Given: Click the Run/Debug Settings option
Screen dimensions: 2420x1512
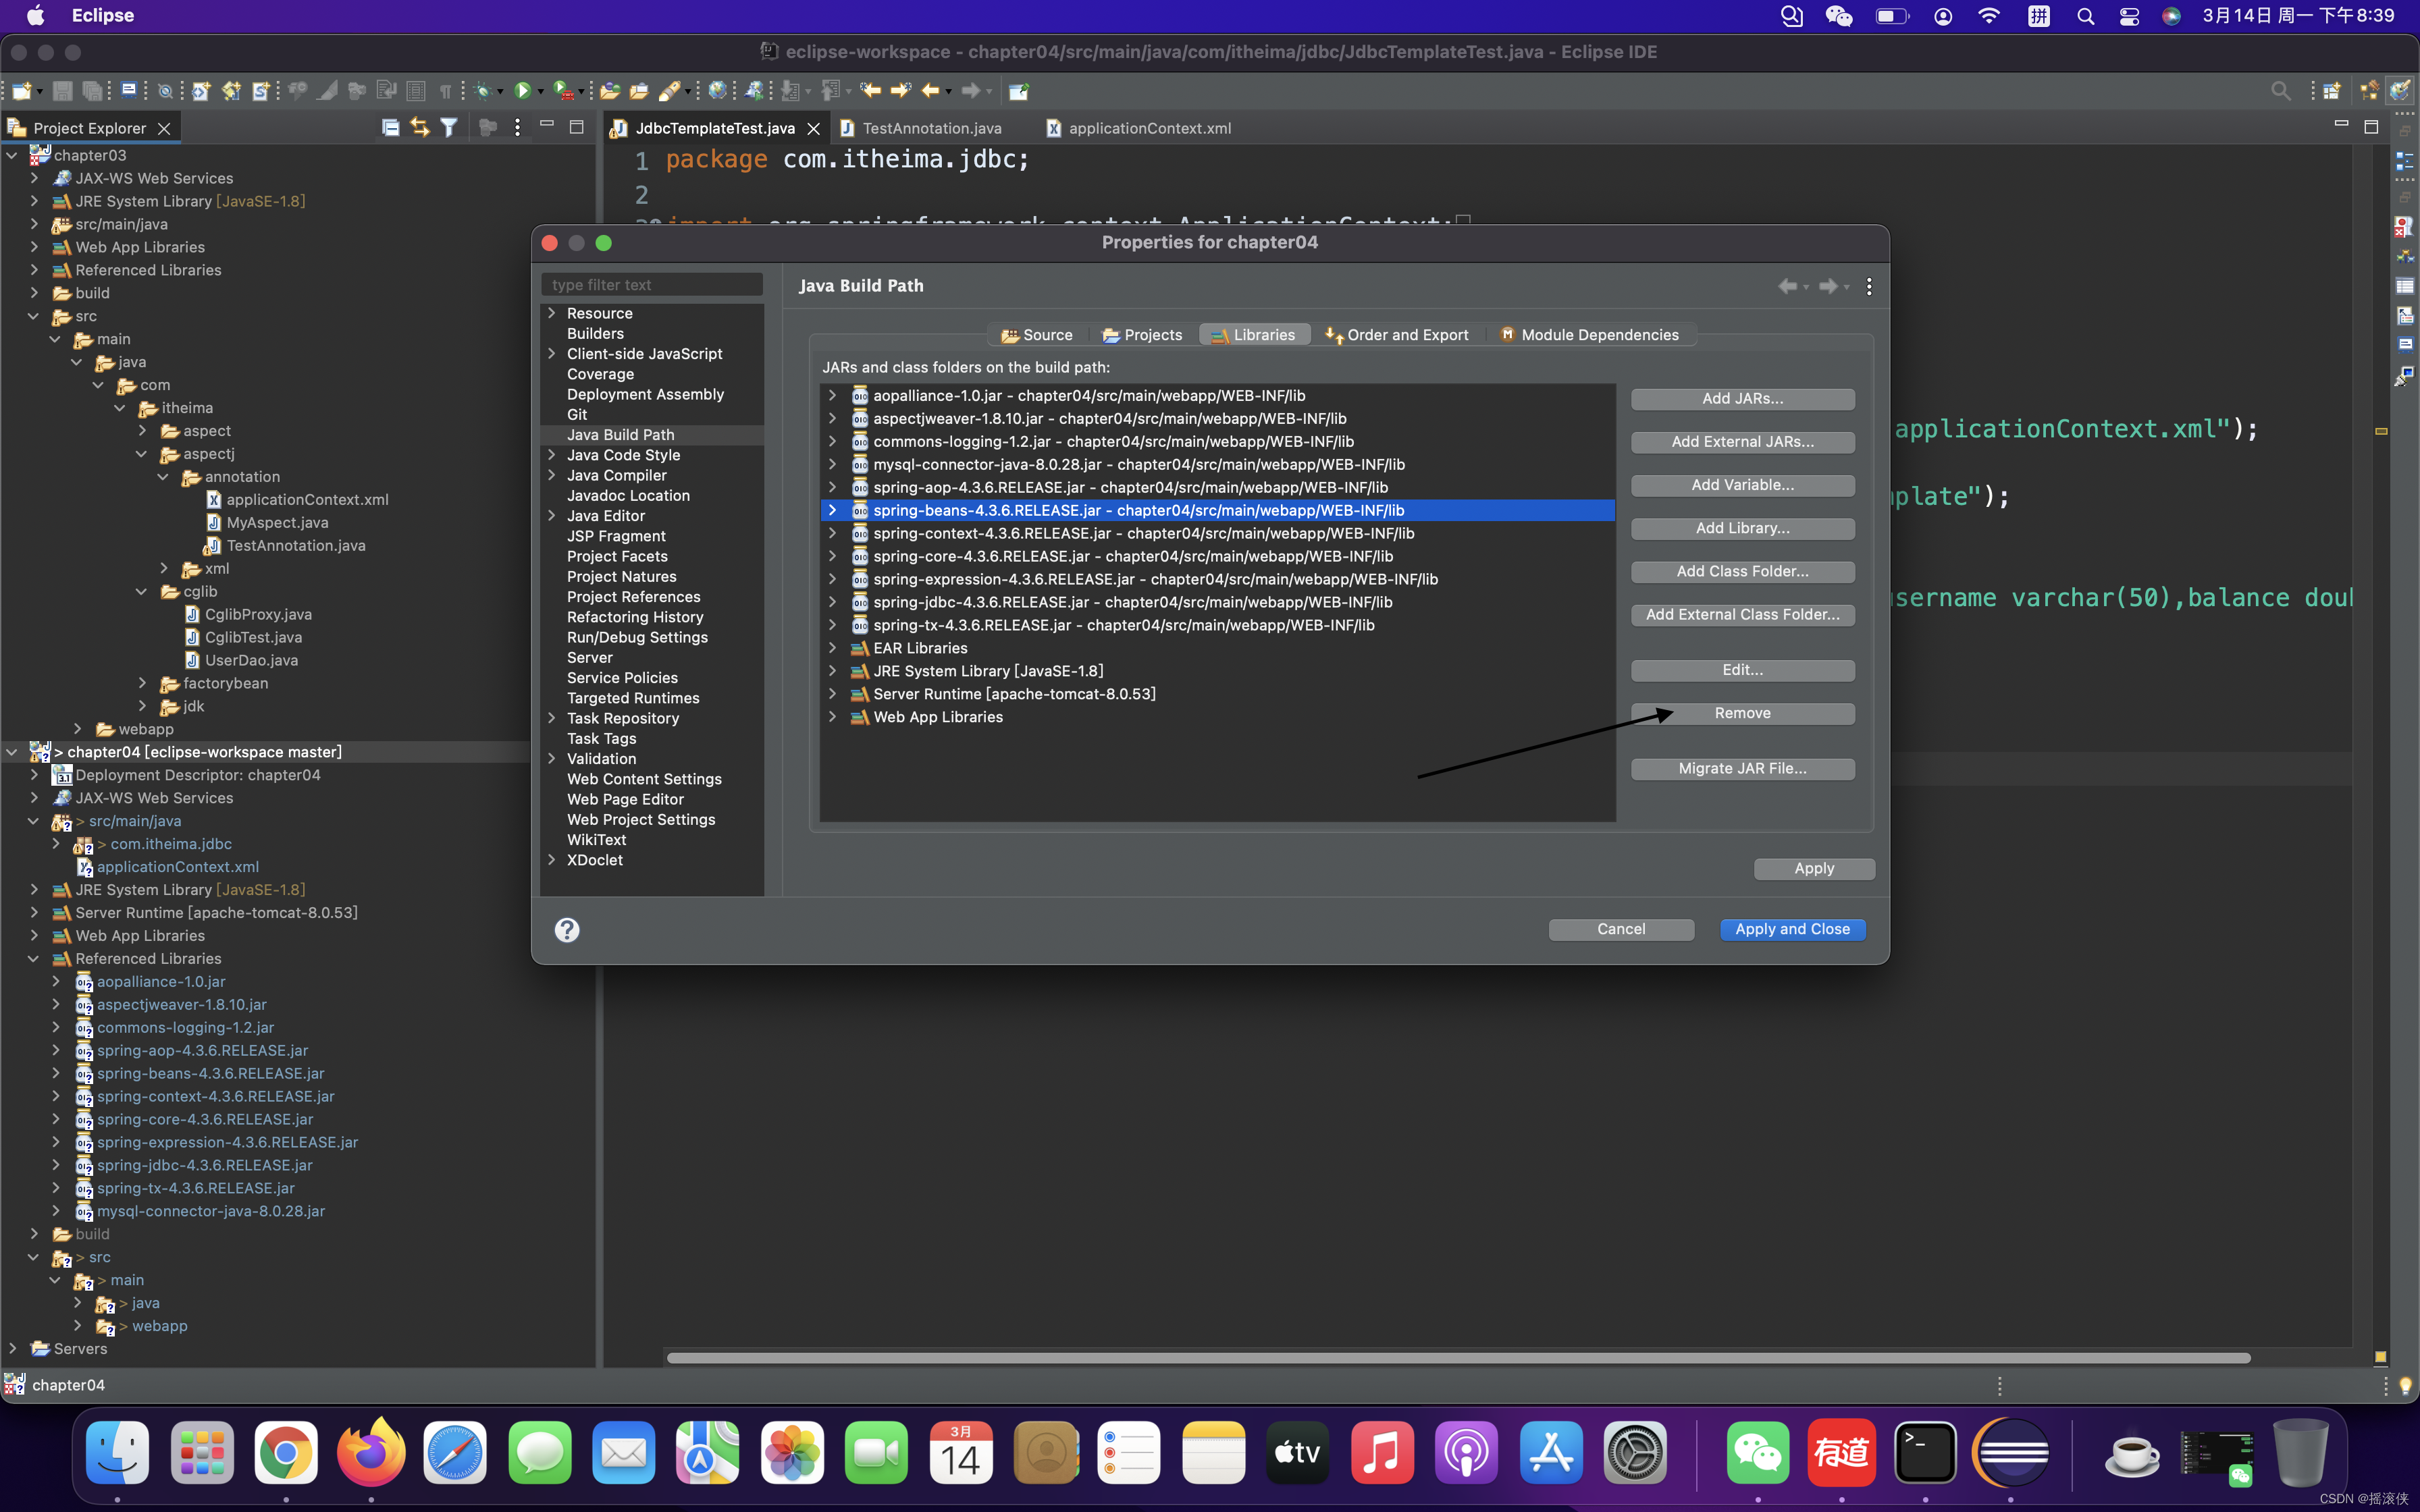Looking at the screenshot, I should [x=637, y=636].
